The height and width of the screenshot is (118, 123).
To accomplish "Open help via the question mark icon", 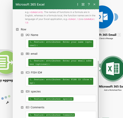I will click(x=89, y=4).
